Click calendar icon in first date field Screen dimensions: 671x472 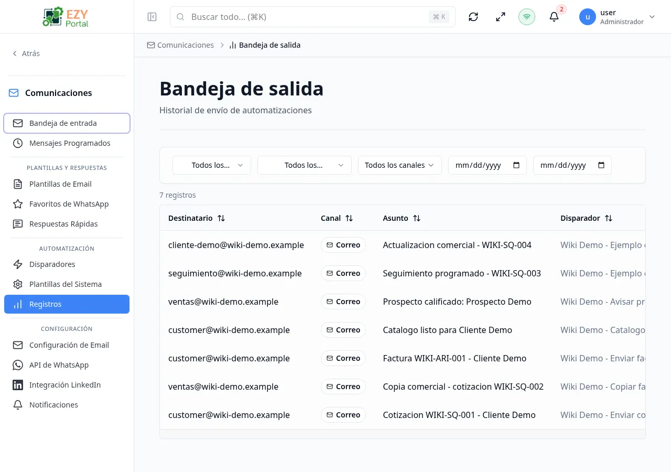516,165
